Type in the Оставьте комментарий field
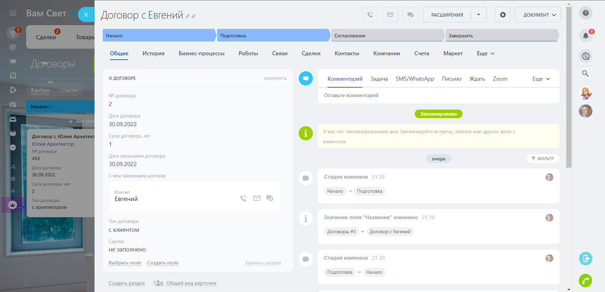This screenshot has width=605, height=292. 439,95
